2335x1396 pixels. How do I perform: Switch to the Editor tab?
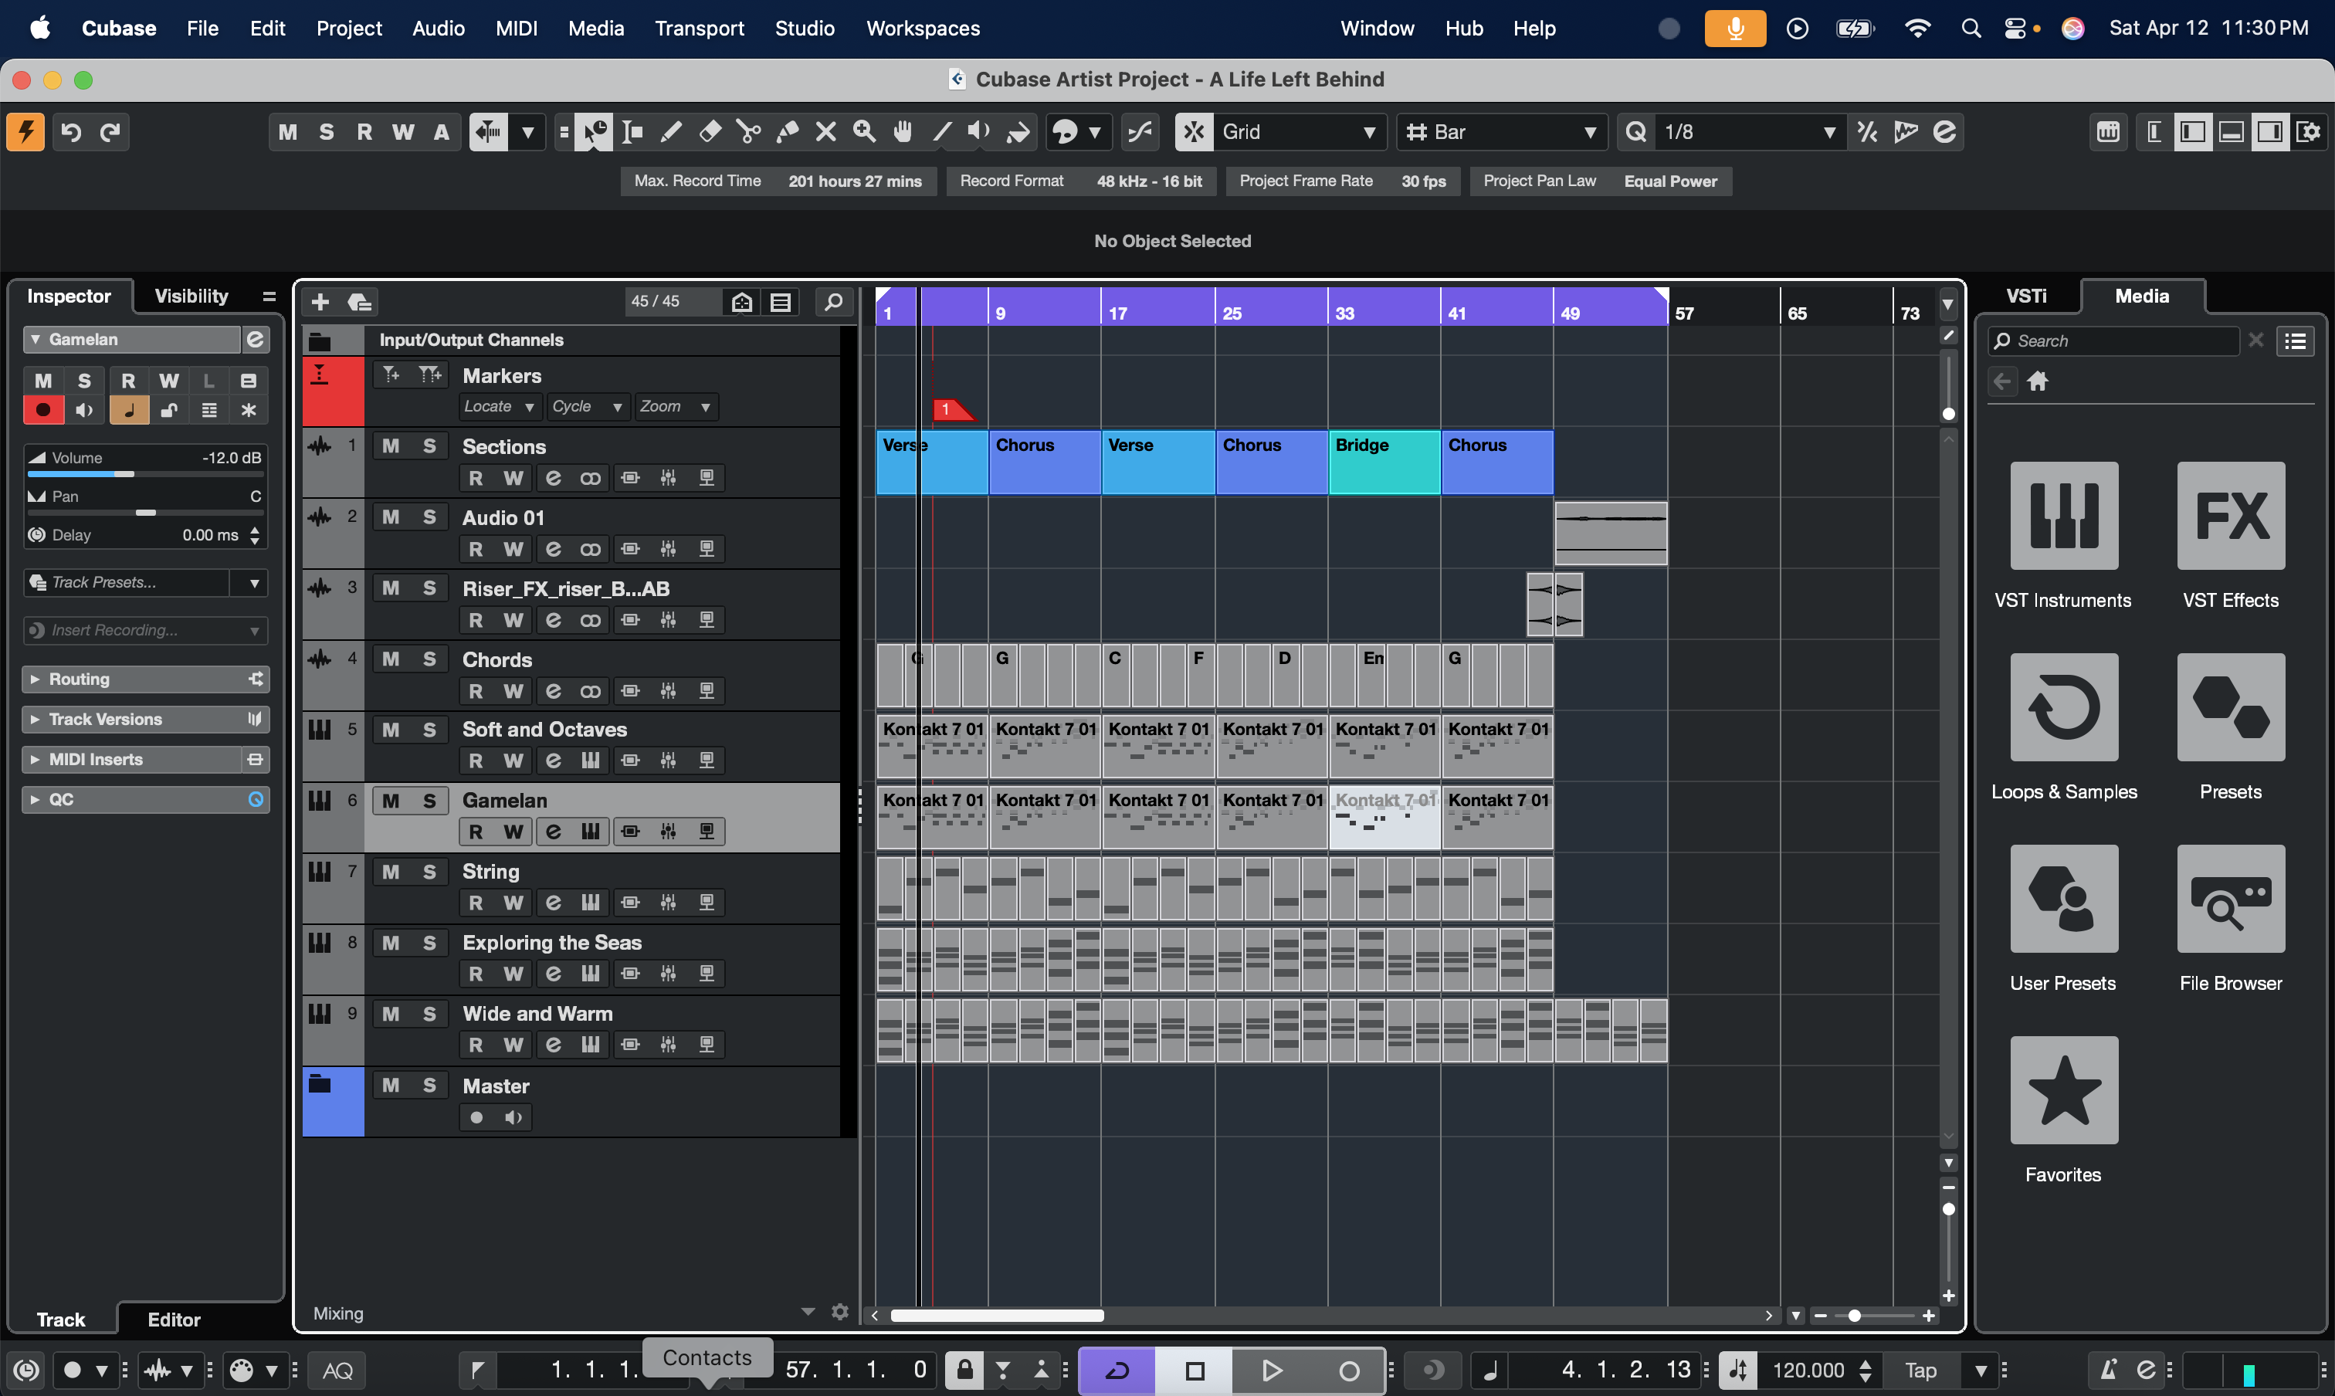pos(174,1319)
